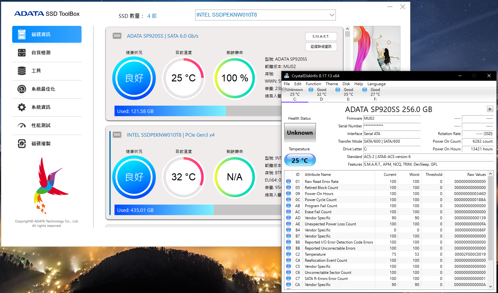The width and height of the screenshot is (498, 293).
Task: Click the 25 °C temperature gauge in ToolBox
Action: 184,78
